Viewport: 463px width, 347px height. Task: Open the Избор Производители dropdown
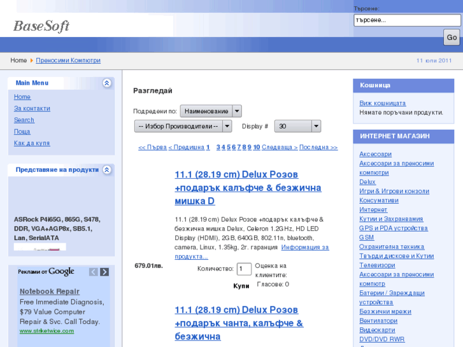(183, 126)
